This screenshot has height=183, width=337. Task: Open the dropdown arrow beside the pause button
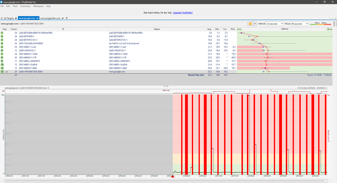tap(255, 24)
